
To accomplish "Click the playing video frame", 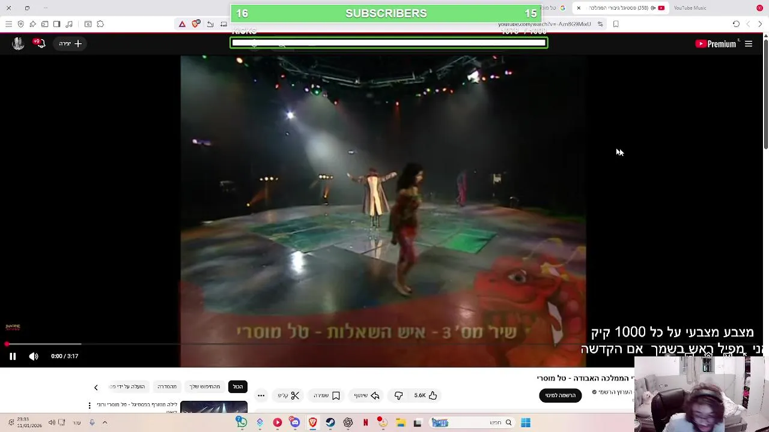I will pyautogui.click(x=383, y=211).
